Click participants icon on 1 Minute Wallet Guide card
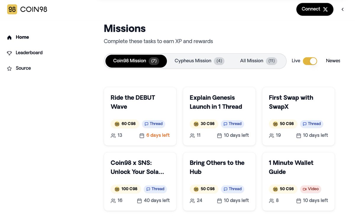The height and width of the screenshot is (216, 355). tap(272, 201)
